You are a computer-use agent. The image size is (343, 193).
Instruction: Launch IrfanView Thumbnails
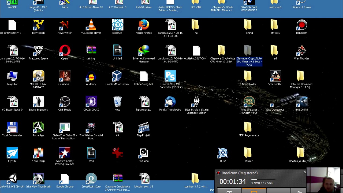[38, 179]
